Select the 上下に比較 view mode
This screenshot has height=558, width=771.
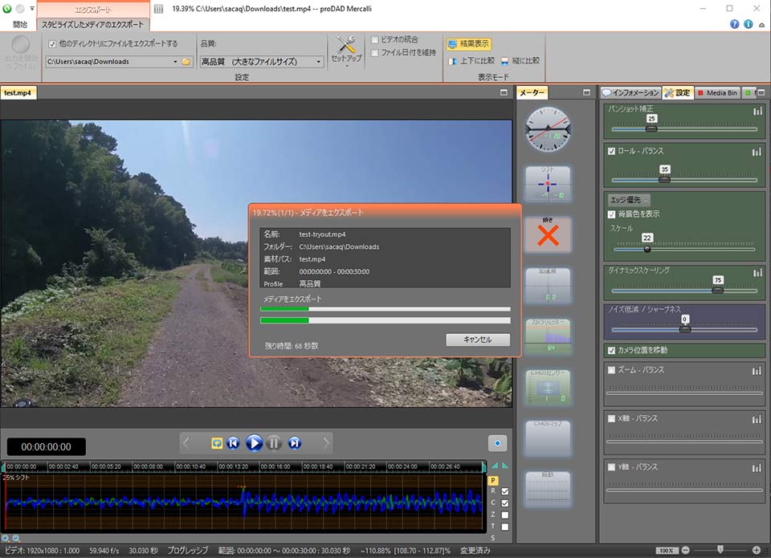point(471,61)
